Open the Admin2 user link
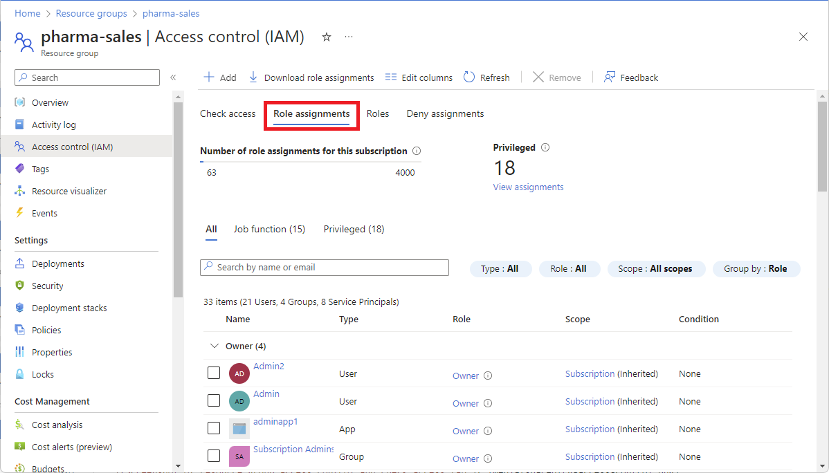This screenshot has width=829, height=473. [x=268, y=367]
